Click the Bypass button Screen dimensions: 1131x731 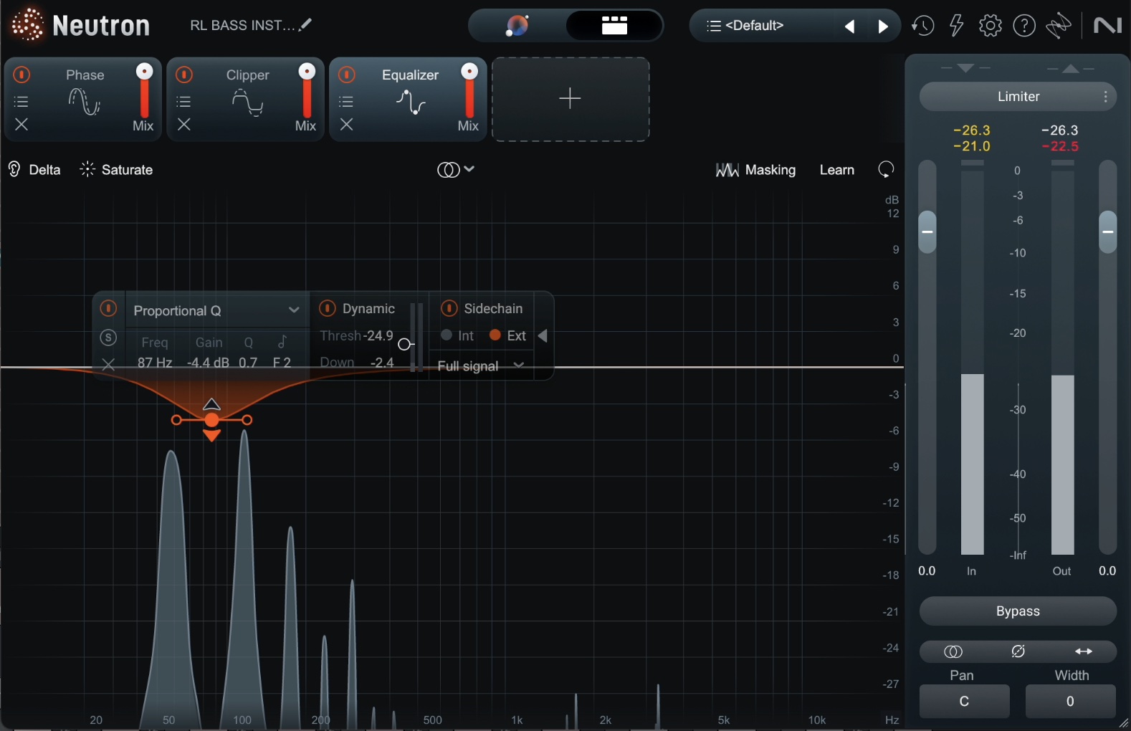coord(1017,611)
